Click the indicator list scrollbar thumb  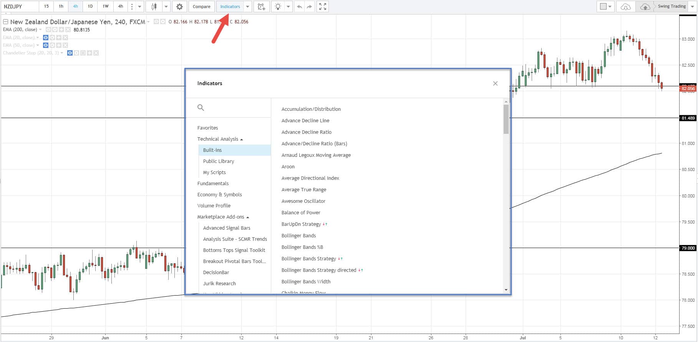coord(506,119)
